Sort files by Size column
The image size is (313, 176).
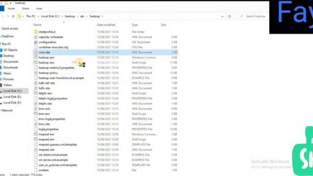click(163, 25)
